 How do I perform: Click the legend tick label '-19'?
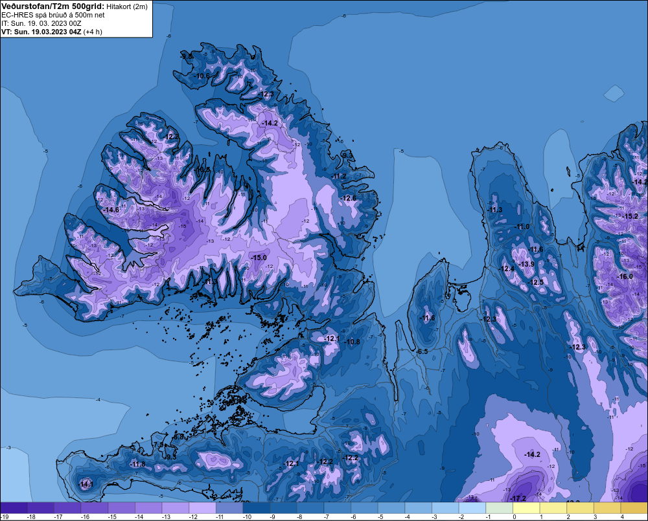[x=5, y=517]
